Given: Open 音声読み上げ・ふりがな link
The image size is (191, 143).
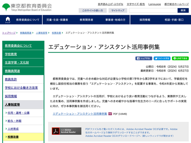Looking at the screenshot, I should pyautogui.click(x=110, y=4).
